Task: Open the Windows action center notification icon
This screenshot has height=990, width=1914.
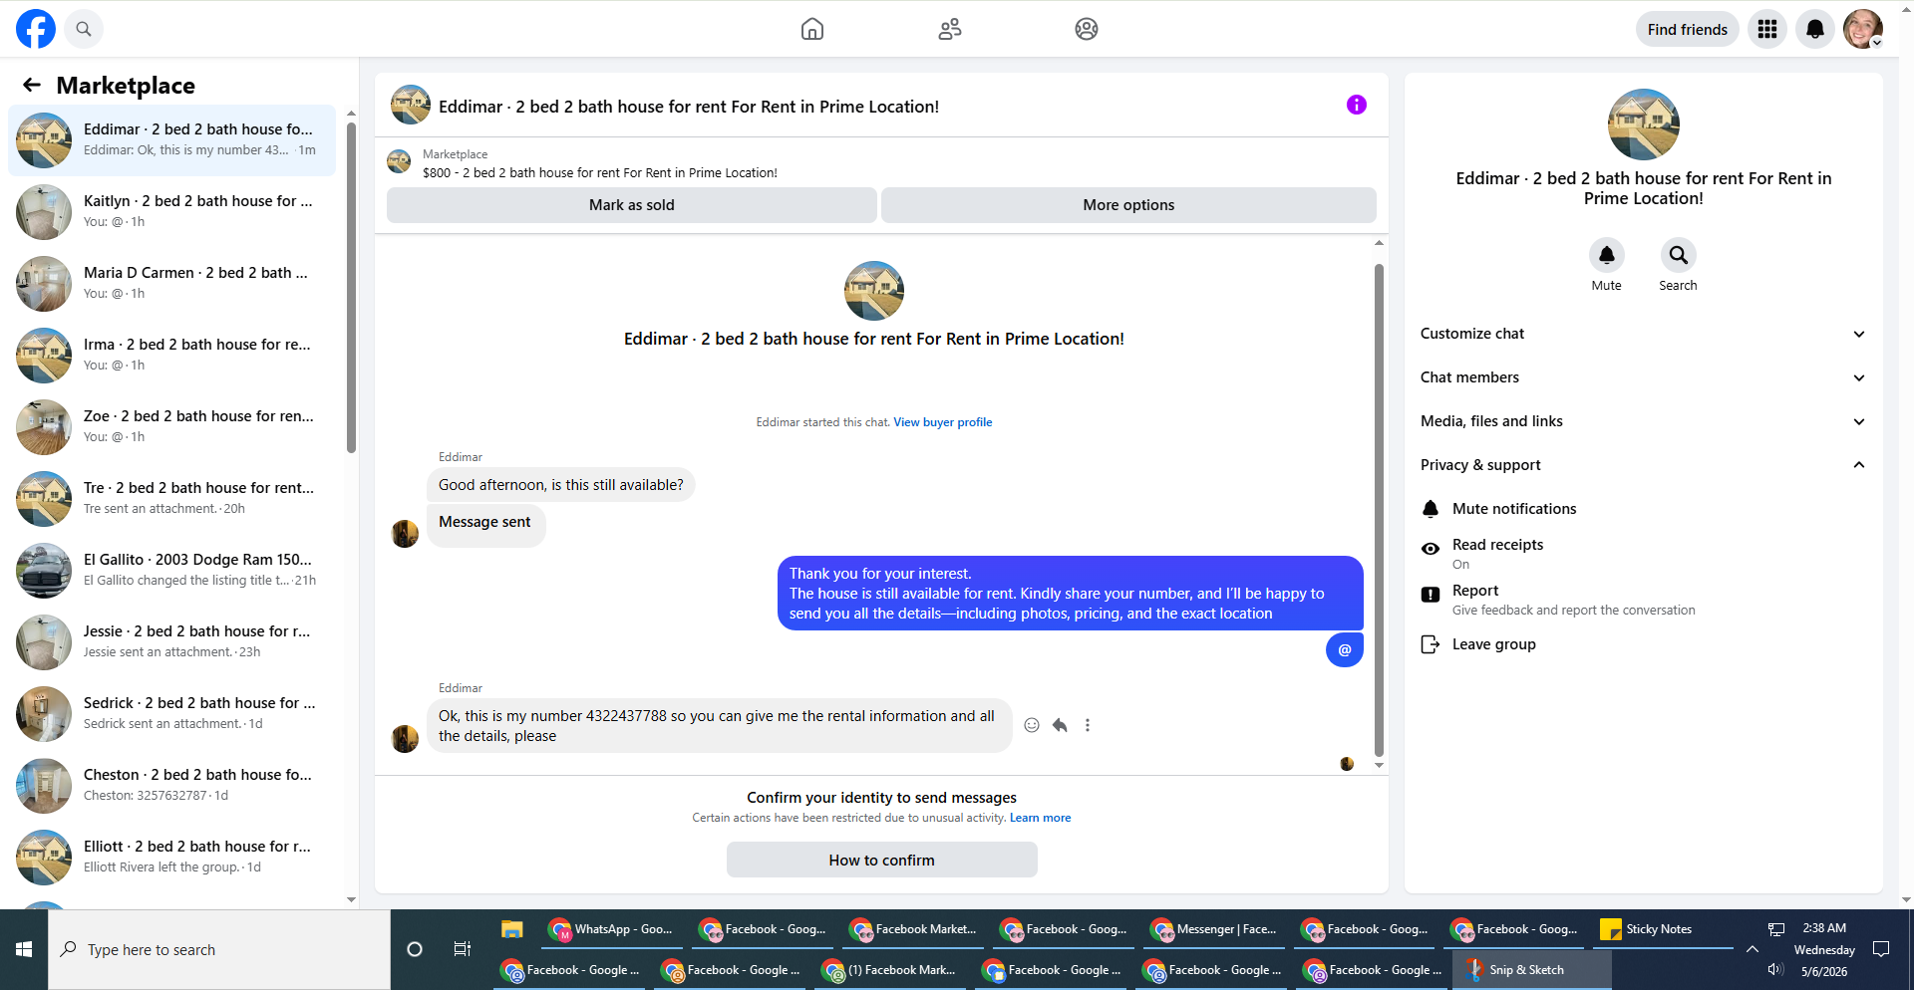Action: click(x=1881, y=949)
